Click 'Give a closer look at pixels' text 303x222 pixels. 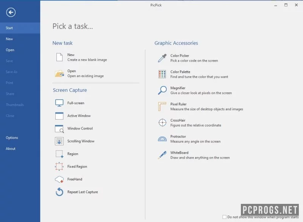tap(201, 93)
